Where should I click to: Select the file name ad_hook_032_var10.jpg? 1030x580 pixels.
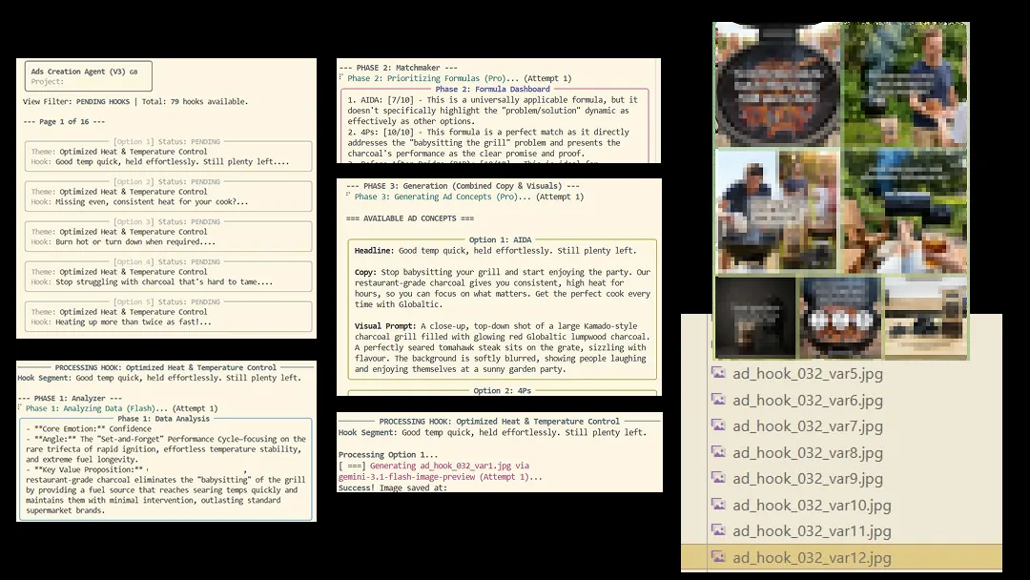812,506
